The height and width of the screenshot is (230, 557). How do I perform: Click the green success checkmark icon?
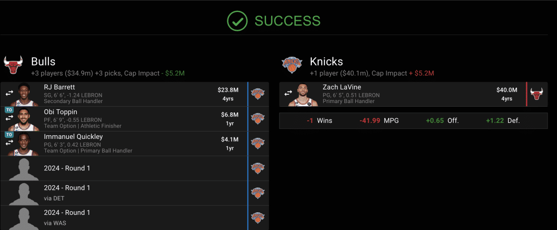tap(237, 21)
